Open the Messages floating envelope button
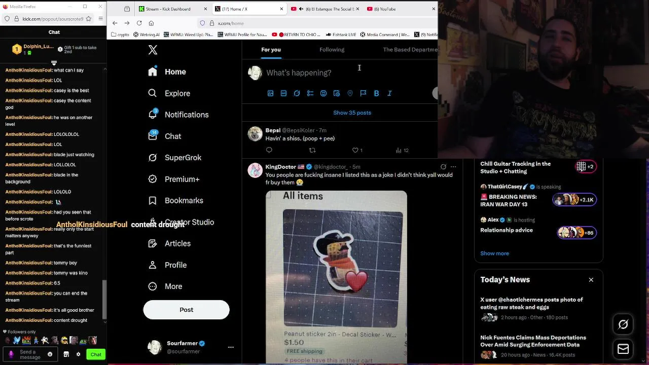The width and height of the screenshot is (649, 365). pyautogui.click(x=623, y=349)
